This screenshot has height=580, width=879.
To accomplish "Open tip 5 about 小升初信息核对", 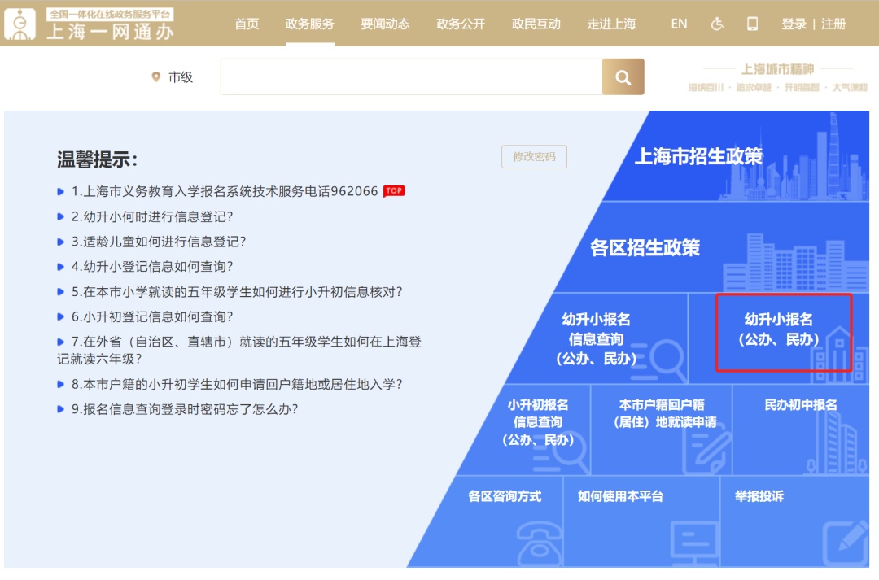I will click(x=237, y=291).
